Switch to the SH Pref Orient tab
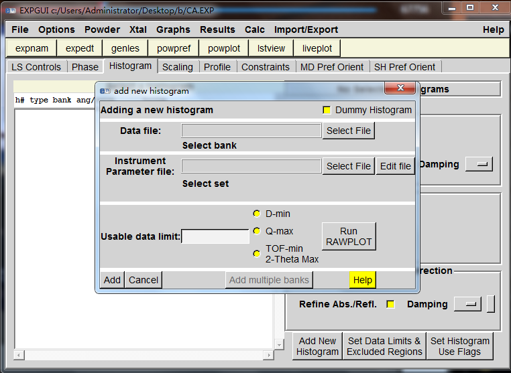Screen dimensions: 511x373 [404, 67]
